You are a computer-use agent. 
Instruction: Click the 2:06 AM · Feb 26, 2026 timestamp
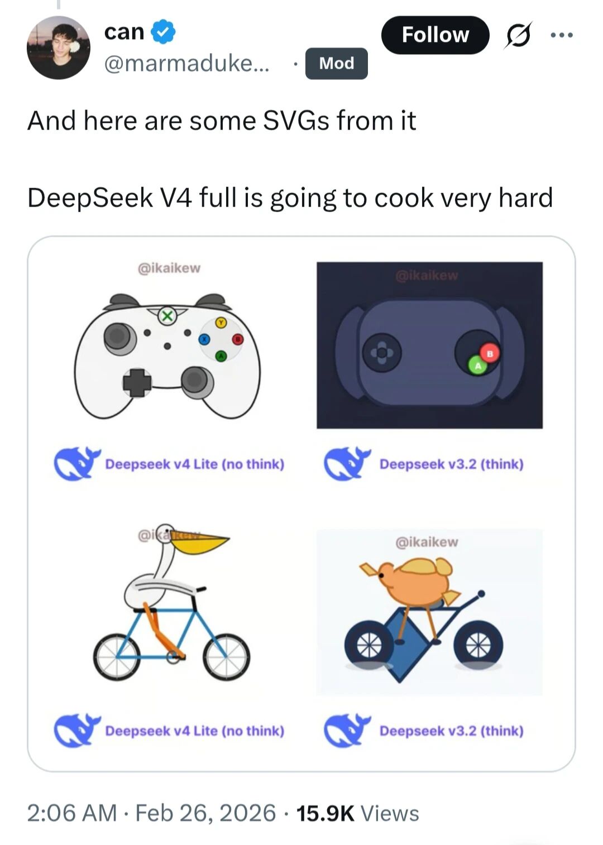click(x=151, y=813)
